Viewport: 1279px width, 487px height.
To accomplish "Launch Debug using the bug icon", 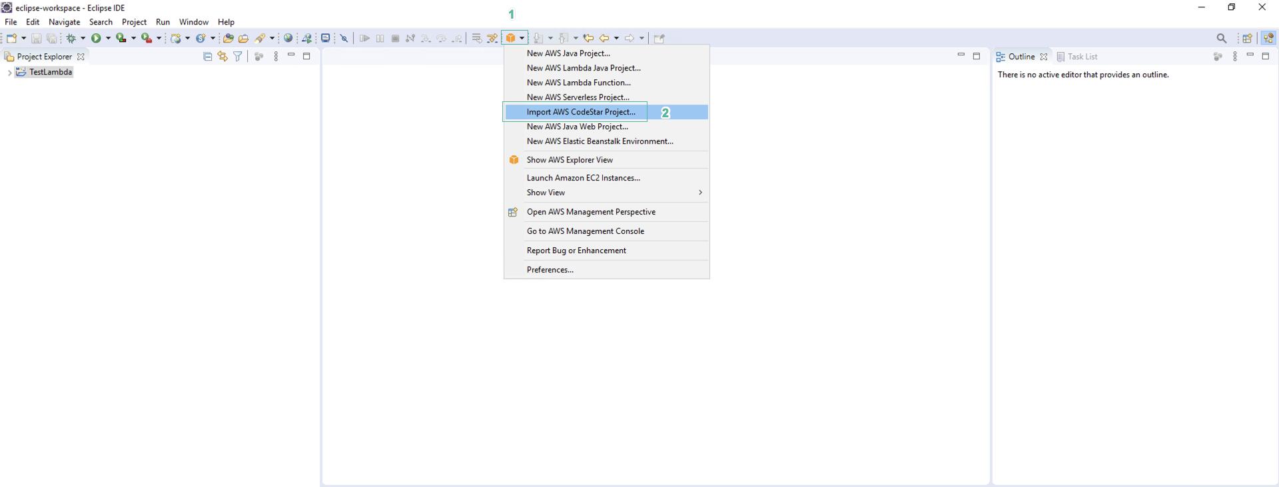I will coord(71,39).
